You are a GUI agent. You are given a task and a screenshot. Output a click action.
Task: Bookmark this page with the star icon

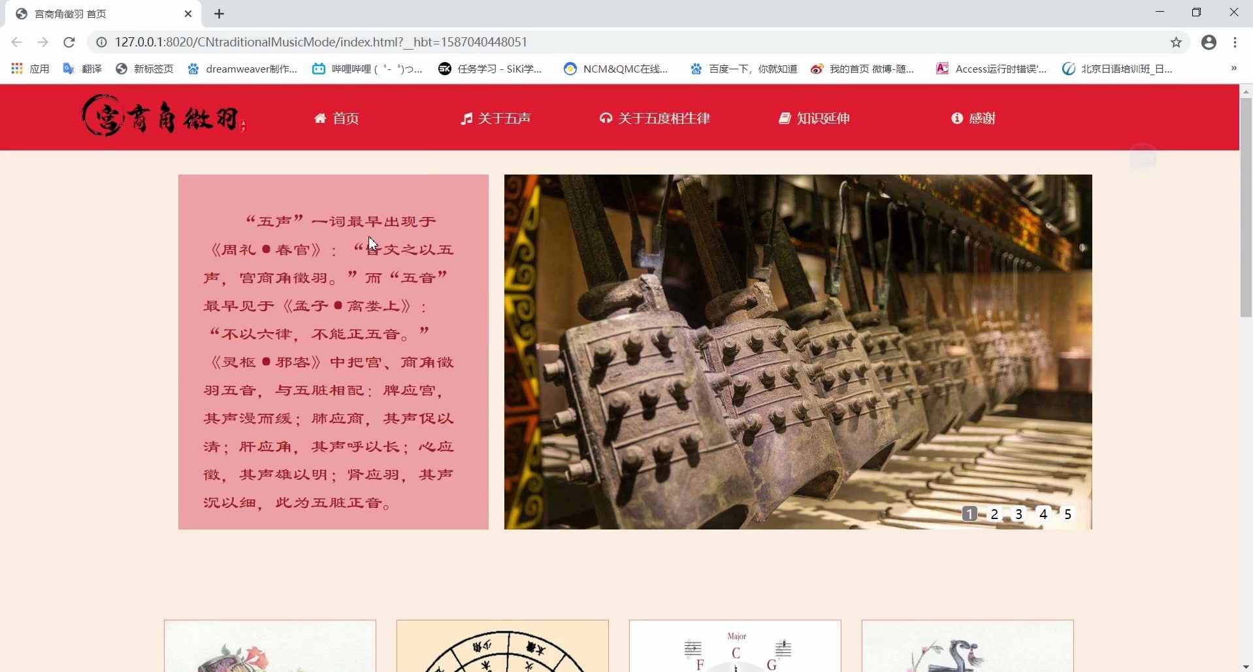click(1176, 42)
